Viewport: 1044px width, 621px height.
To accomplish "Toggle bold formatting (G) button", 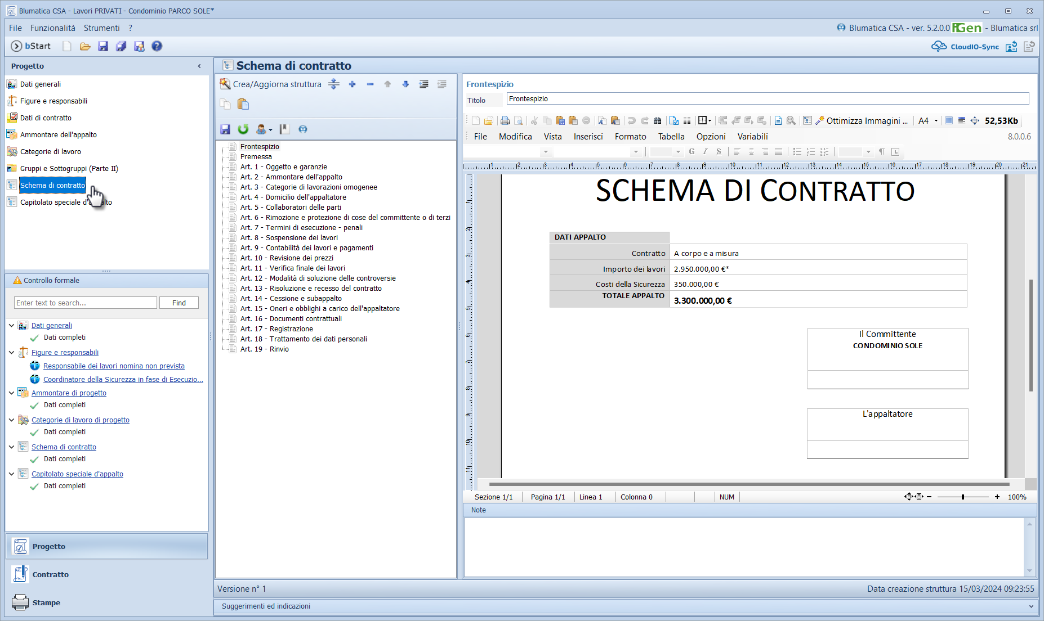I will click(691, 152).
